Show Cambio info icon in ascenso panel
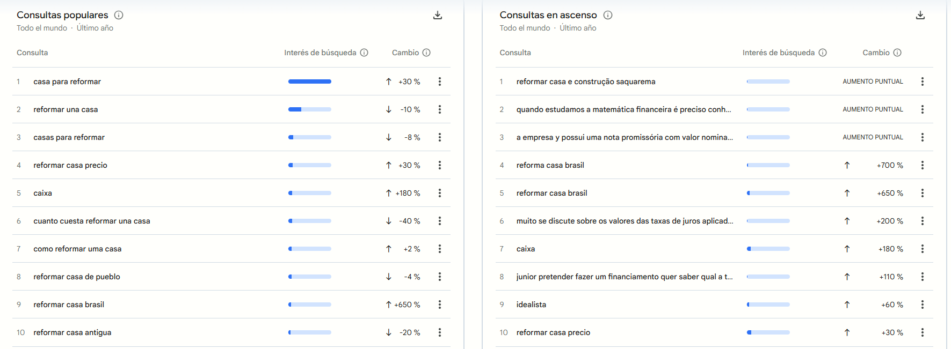The image size is (951, 349). point(897,53)
